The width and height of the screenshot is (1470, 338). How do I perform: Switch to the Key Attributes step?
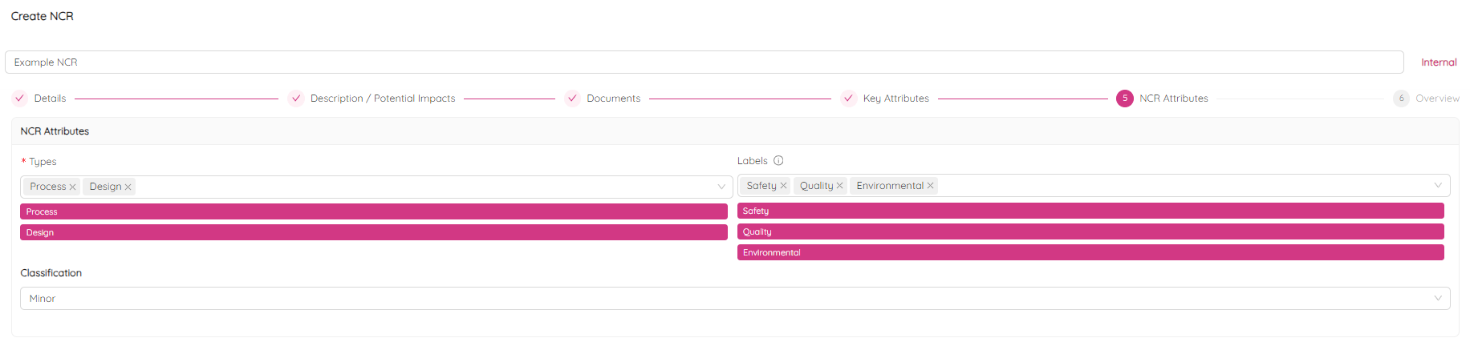pyautogui.click(x=895, y=99)
